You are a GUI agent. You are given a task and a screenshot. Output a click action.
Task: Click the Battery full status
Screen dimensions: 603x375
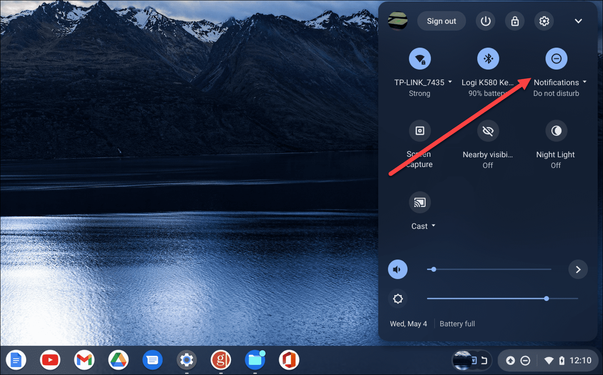click(x=457, y=324)
